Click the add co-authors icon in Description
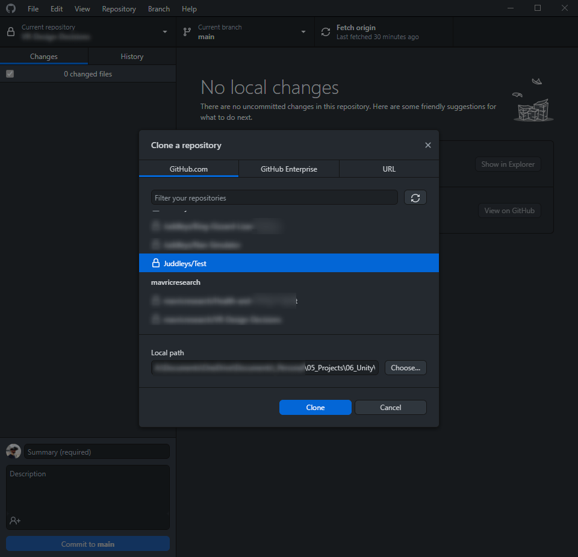Image resolution: width=578 pixels, height=557 pixels. pos(15,520)
